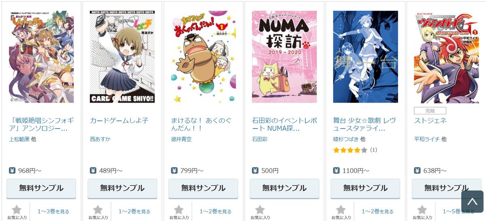Favorite the Symphogear anthology with star icon
Screen dimensions: 486x221
click(17, 210)
